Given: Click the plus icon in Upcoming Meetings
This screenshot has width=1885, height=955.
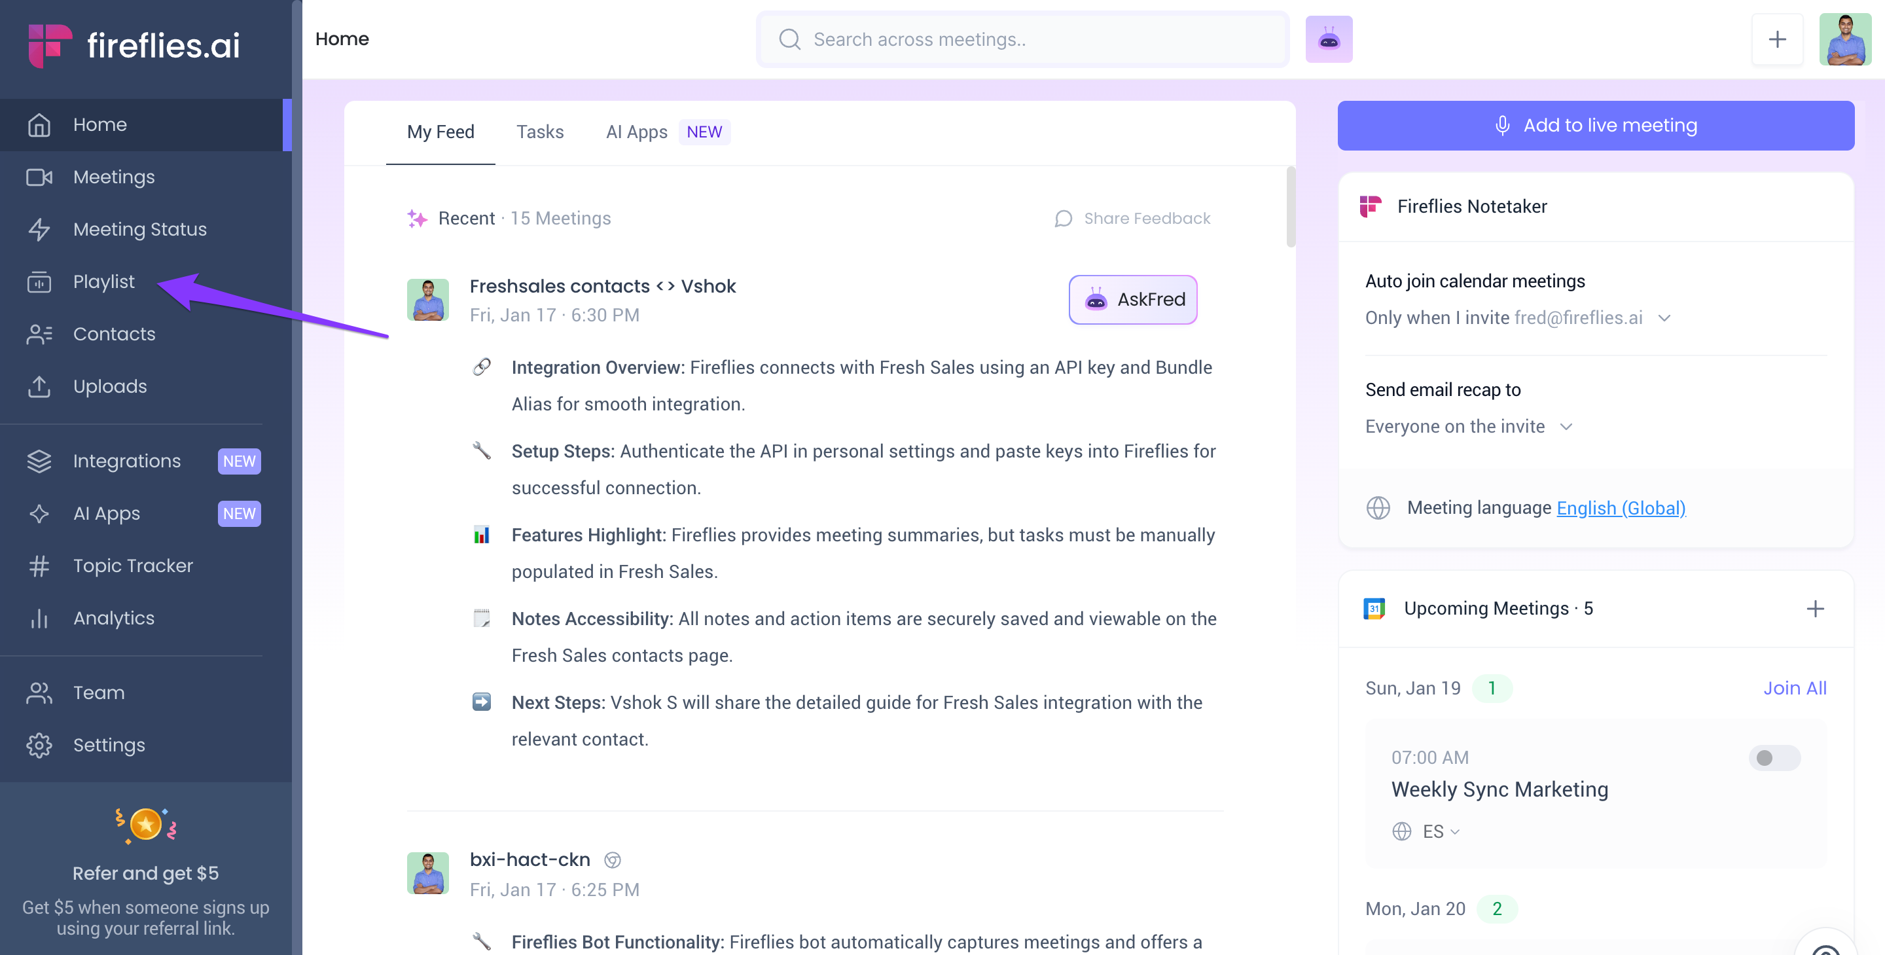Looking at the screenshot, I should (x=1816, y=609).
